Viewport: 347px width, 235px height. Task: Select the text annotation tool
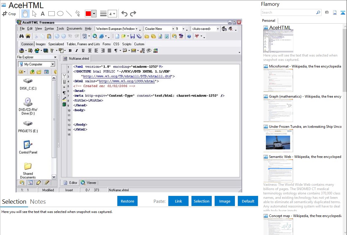(43, 14)
